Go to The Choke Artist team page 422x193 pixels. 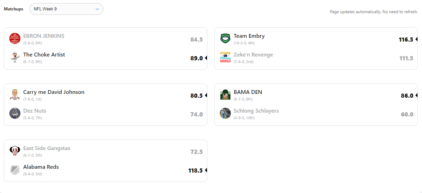point(44,55)
